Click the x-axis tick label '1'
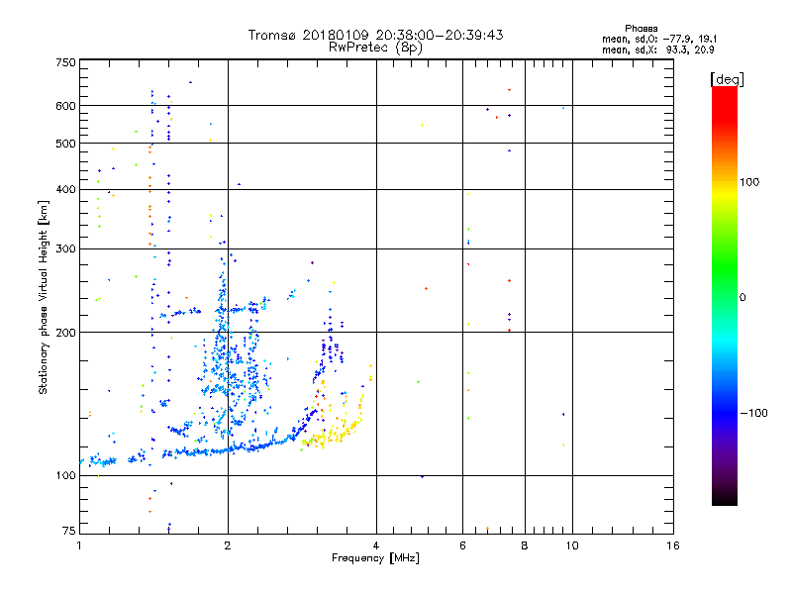The image size is (792, 594). tap(79, 545)
